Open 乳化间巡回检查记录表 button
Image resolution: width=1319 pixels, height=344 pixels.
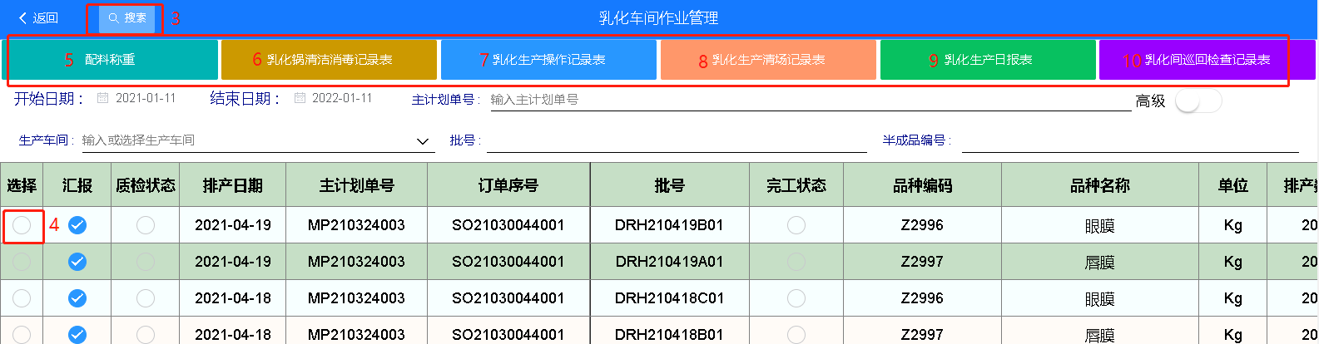(x=1207, y=60)
